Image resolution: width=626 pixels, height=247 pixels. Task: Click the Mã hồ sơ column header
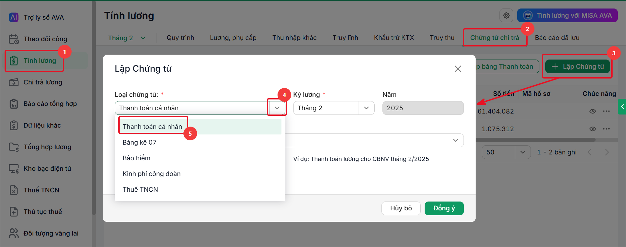tap(536, 94)
